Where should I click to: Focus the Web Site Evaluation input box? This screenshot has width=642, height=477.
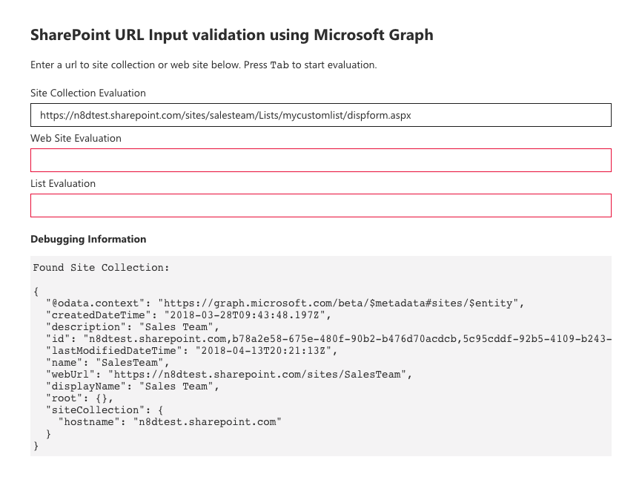click(320, 160)
